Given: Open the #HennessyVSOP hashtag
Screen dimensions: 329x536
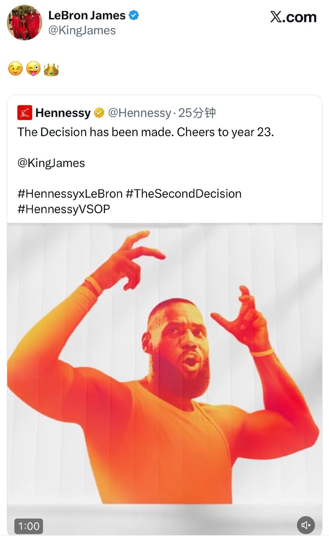Looking at the screenshot, I should coord(64,209).
